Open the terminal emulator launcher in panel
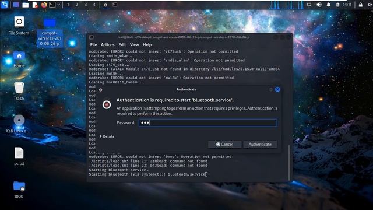373x210 pixels. [x=52, y=5]
